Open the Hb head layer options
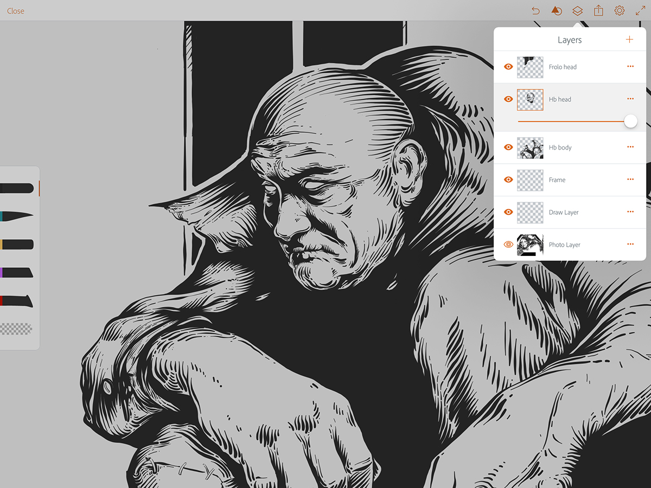The height and width of the screenshot is (488, 651). point(630,99)
